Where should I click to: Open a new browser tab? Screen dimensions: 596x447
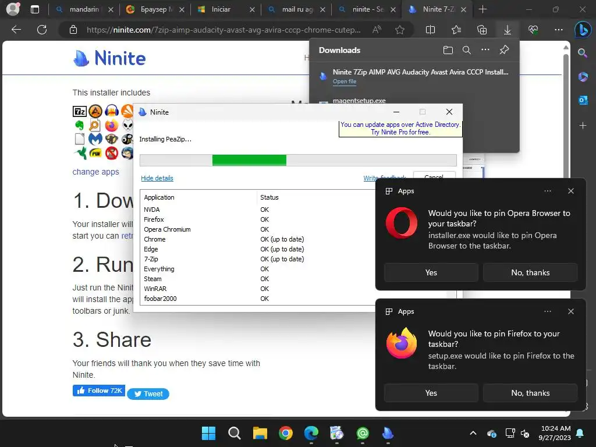[483, 9]
